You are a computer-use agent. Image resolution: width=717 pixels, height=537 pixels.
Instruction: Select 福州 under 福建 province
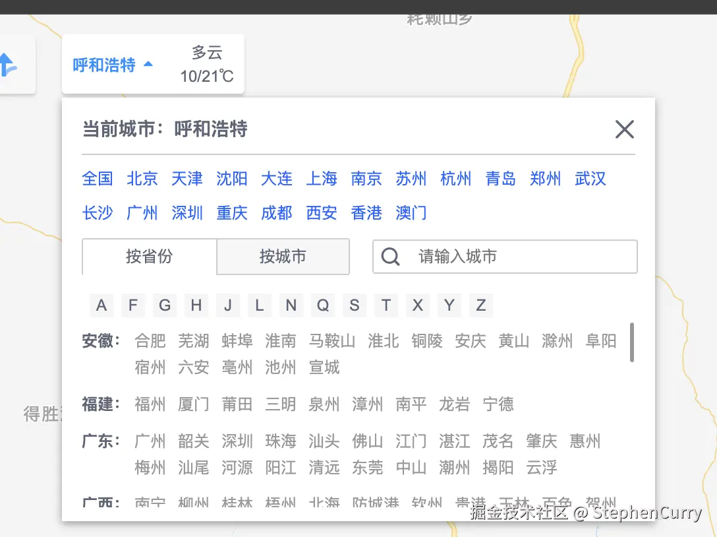(150, 404)
